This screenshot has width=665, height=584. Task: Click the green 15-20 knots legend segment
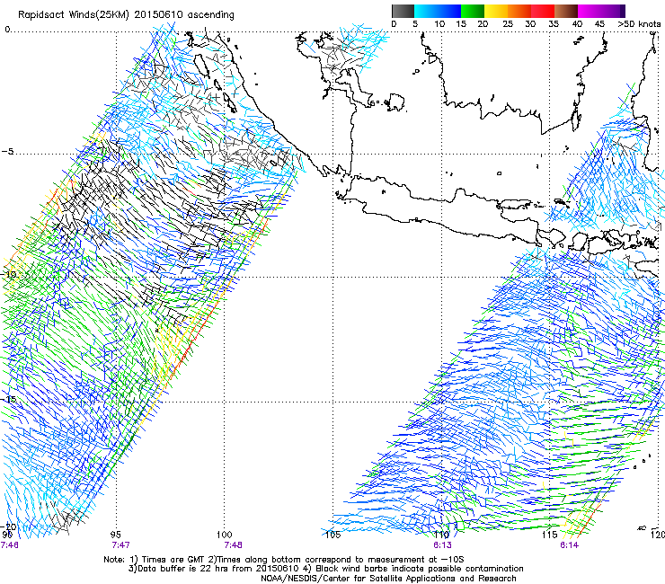pyautogui.click(x=473, y=11)
